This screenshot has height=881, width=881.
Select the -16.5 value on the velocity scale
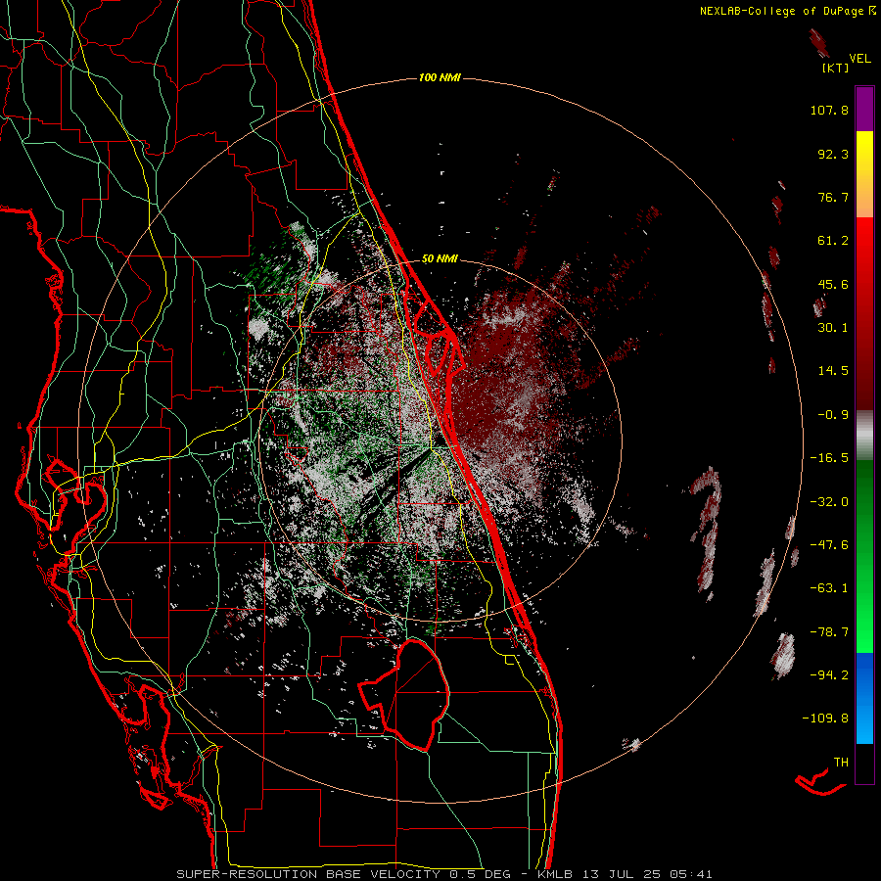point(829,458)
